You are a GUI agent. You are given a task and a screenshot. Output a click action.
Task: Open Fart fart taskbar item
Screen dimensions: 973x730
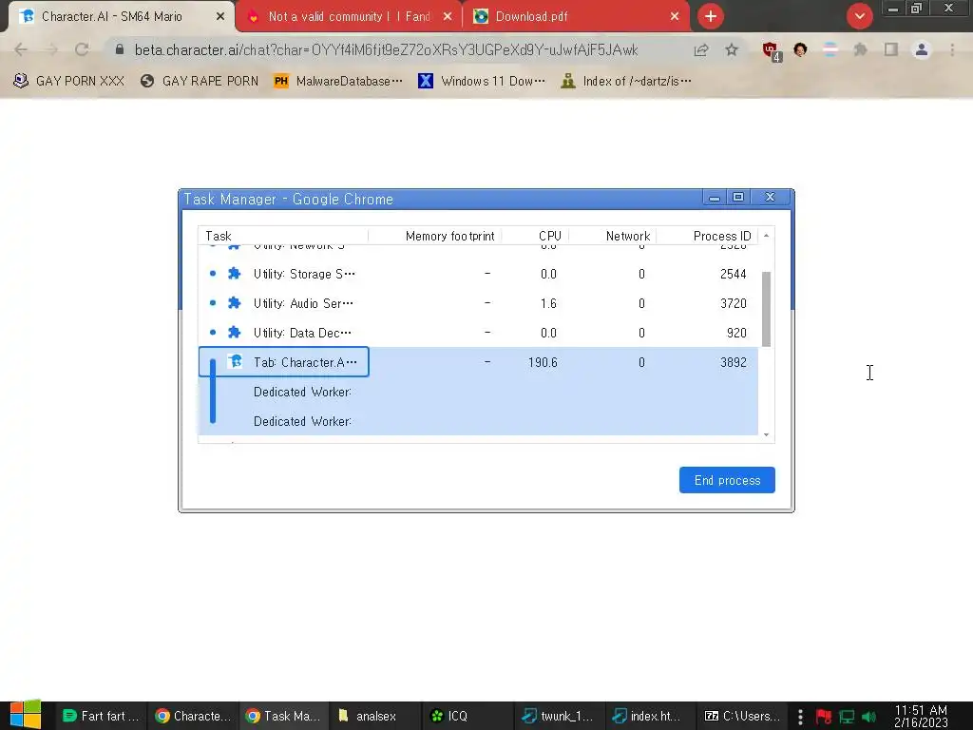(101, 716)
